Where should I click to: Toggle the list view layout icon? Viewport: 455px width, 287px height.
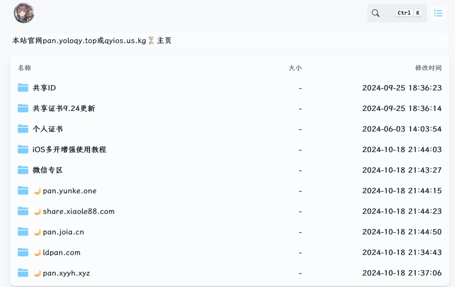pyautogui.click(x=438, y=13)
